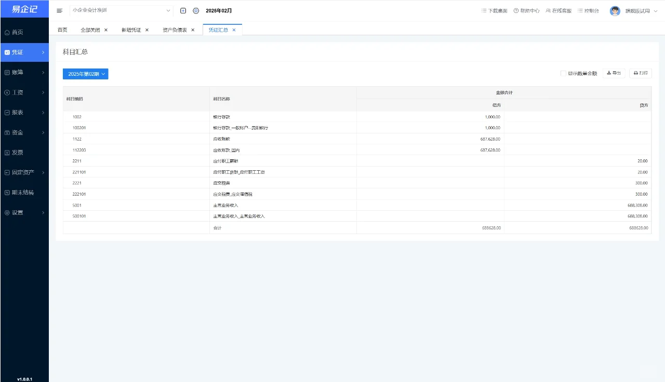This screenshot has height=382, width=665.
Task: Close the 资产负债表 tab
Action: 193,30
